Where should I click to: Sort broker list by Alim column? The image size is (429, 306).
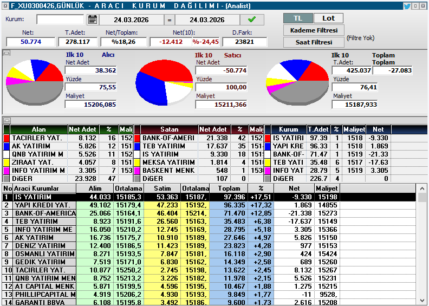pos(95,188)
